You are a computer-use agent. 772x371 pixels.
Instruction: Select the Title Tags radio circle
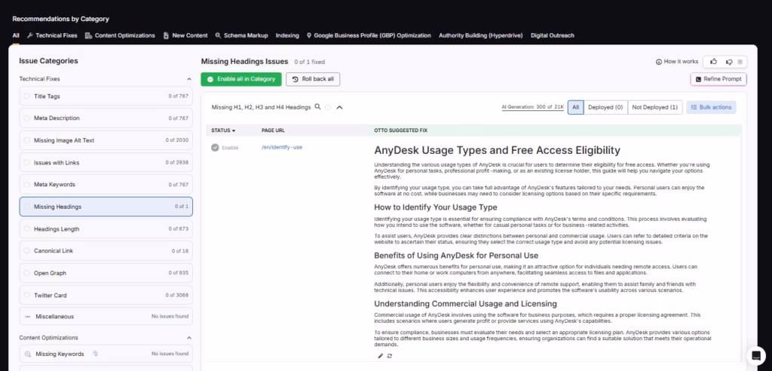click(27, 97)
